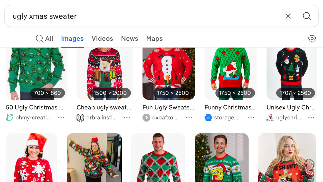
Task: Click the magnifying glass search icon
Action: (x=307, y=16)
